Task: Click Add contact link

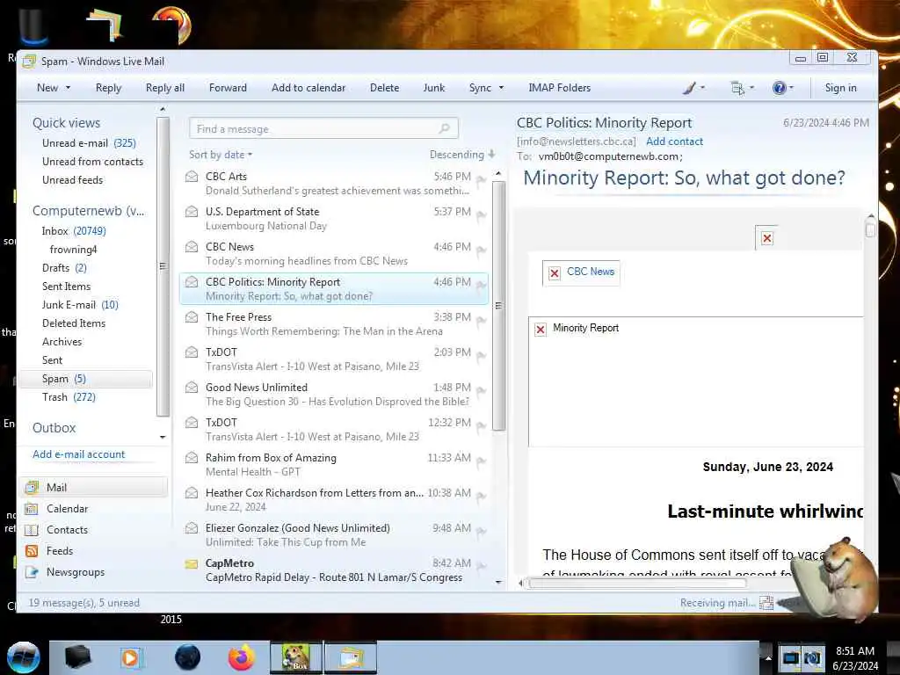Action: [674, 142]
